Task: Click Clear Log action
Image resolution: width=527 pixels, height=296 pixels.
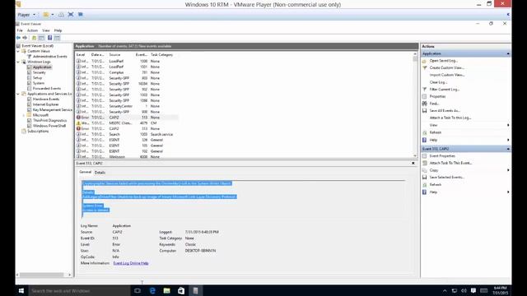Action: click(x=438, y=82)
